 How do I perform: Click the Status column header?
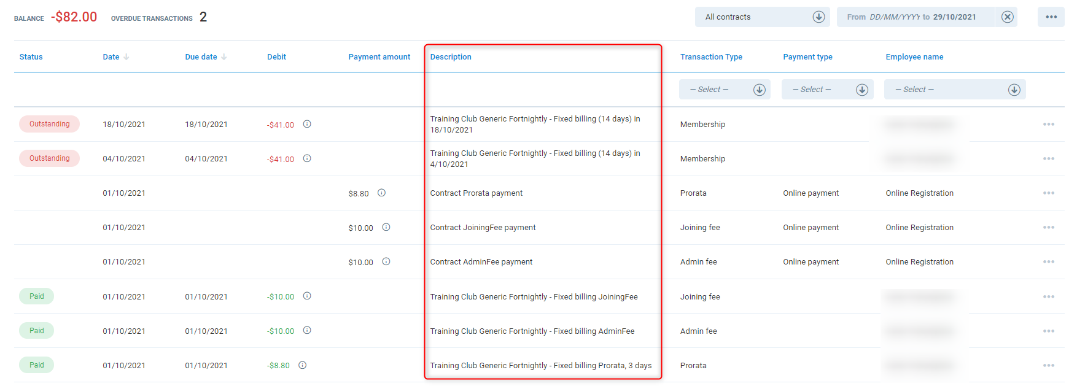31,57
